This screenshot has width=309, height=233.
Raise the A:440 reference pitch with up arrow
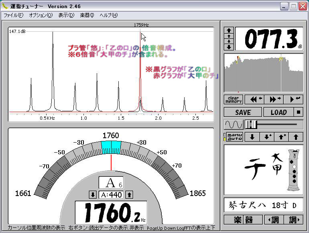coord(129,195)
